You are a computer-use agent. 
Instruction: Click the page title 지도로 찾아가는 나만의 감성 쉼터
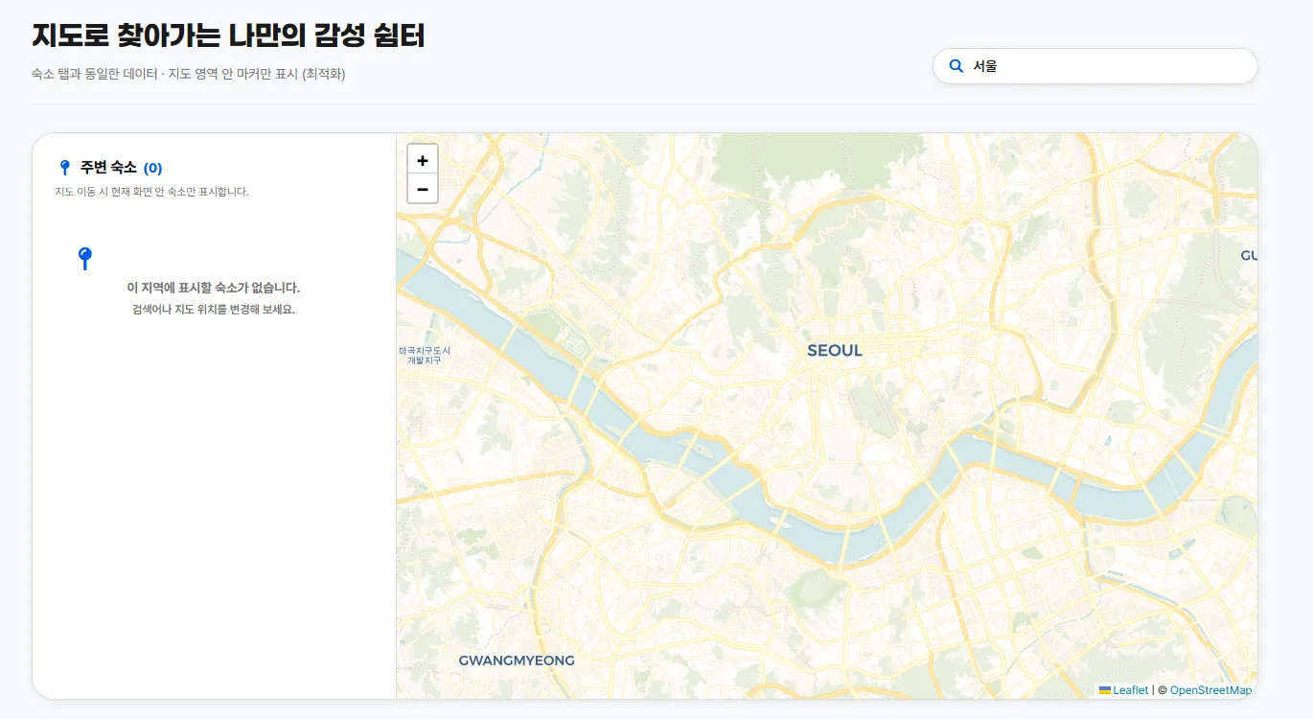(228, 35)
